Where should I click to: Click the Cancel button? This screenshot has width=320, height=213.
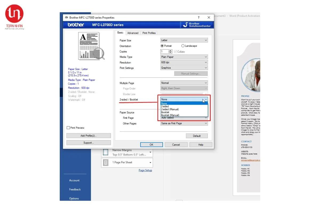(176, 145)
